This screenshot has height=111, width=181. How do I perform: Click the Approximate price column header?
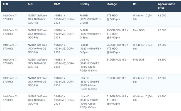coord(167,6)
